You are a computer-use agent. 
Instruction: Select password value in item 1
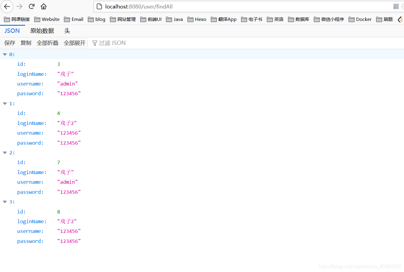69,143
